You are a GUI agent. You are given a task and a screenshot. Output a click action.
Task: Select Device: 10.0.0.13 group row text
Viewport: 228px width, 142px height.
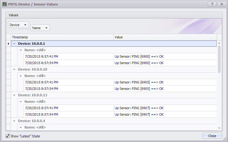pyautogui.click(x=32, y=95)
